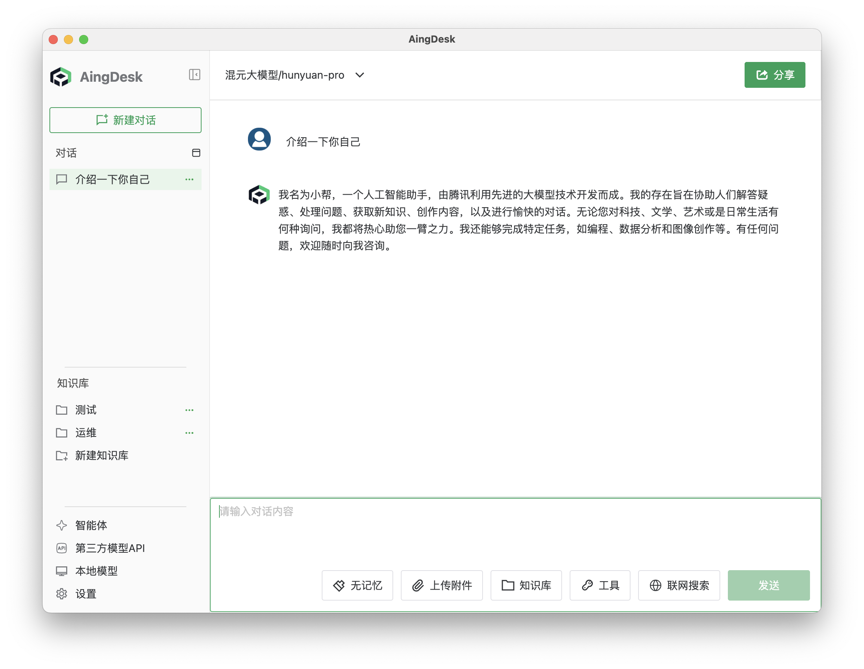Click the 新建对话 button

click(x=125, y=120)
